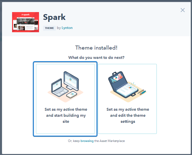
Task: Click the design portfolio notebook illustration
Action: click(x=127, y=87)
